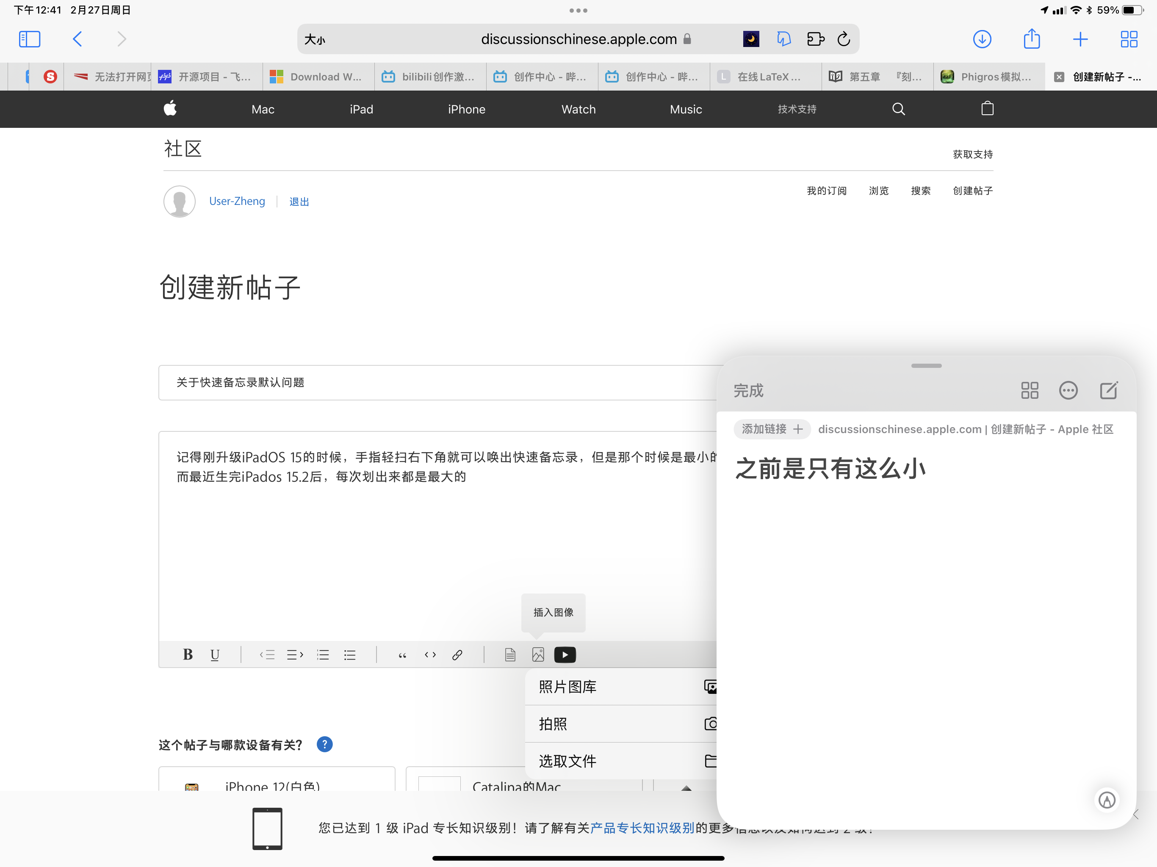Screen dimensions: 1157x867
Task: Click the insert video icon
Action: tap(565, 654)
